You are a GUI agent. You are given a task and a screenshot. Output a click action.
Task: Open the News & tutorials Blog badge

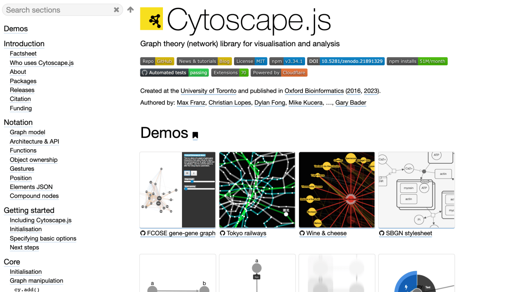pos(204,61)
